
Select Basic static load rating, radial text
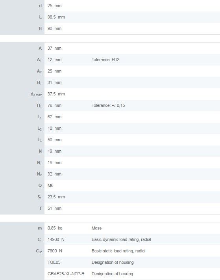(118, 251)
